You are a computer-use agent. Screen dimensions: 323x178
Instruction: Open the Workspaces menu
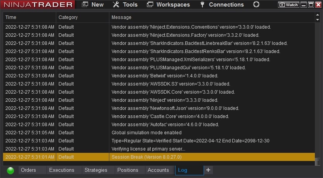click(x=168, y=5)
